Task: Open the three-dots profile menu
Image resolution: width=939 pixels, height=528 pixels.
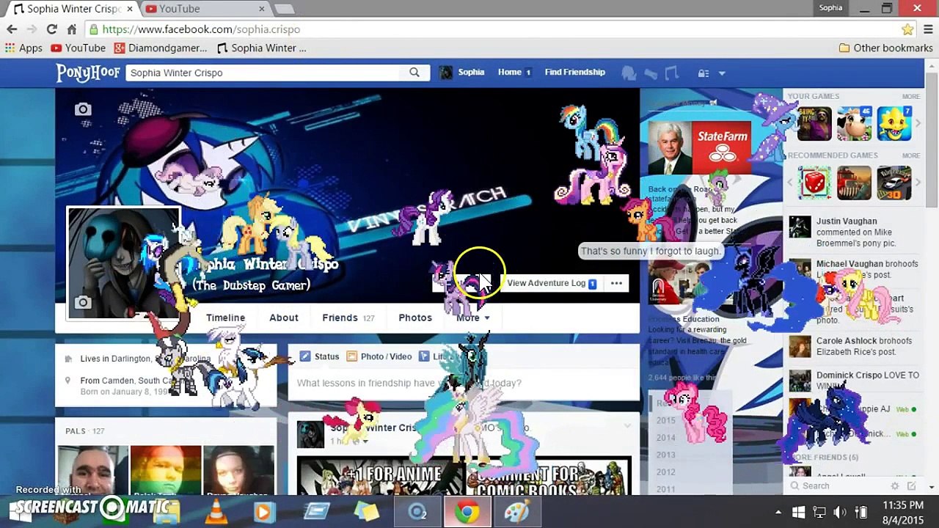Action: pos(616,283)
